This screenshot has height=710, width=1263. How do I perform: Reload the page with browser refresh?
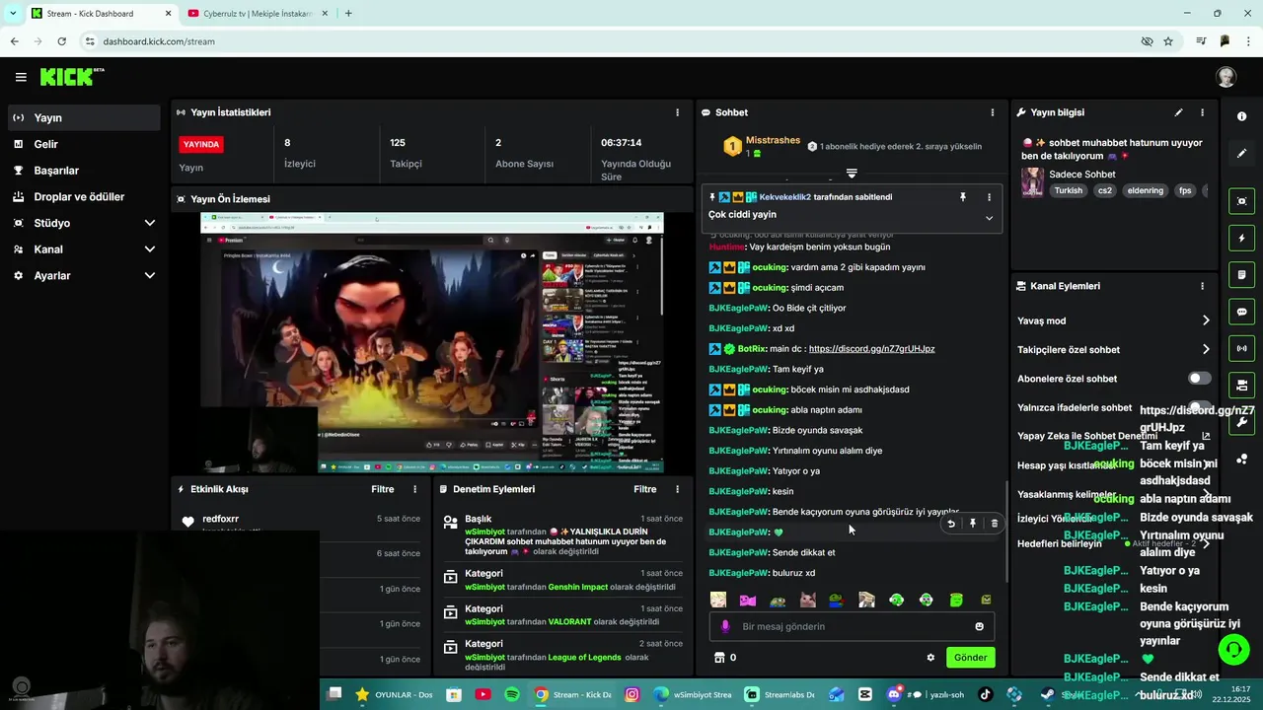61,41
